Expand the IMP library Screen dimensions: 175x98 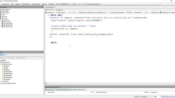tap(3, 68)
